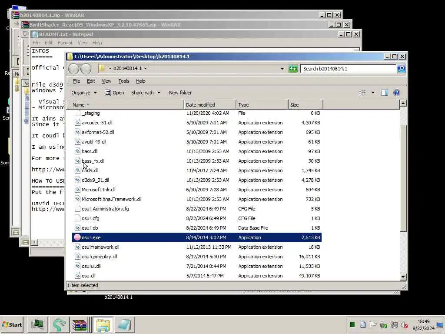Toggle the preview pane icon
This screenshot has width=445, height=334.
click(385, 93)
